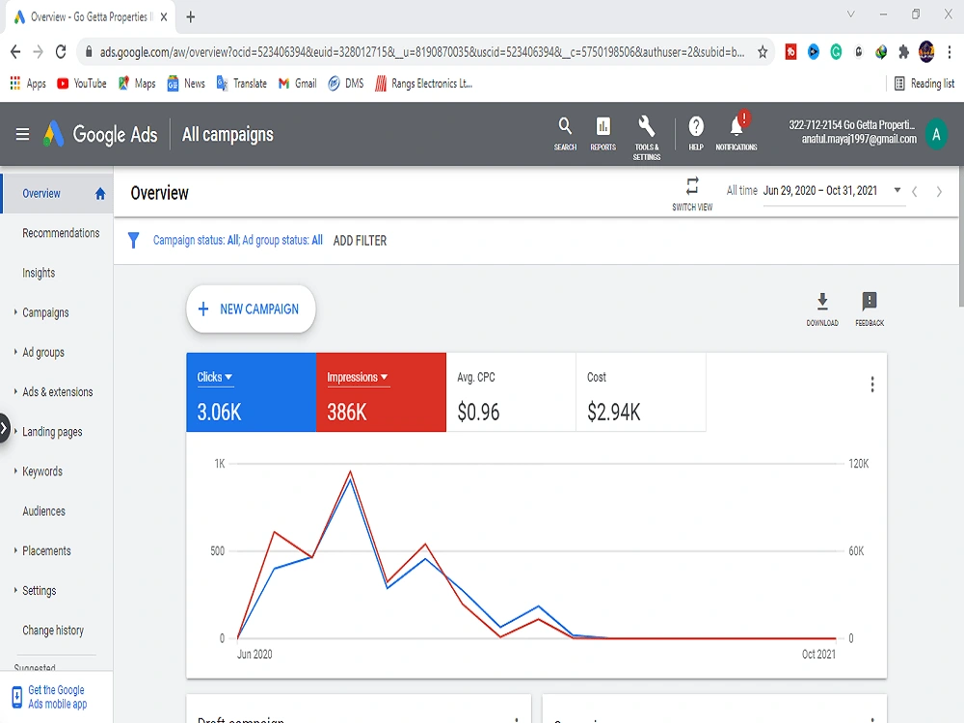This screenshot has height=723, width=964.
Task: Open the Reports icon
Action: pyautogui.click(x=603, y=133)
